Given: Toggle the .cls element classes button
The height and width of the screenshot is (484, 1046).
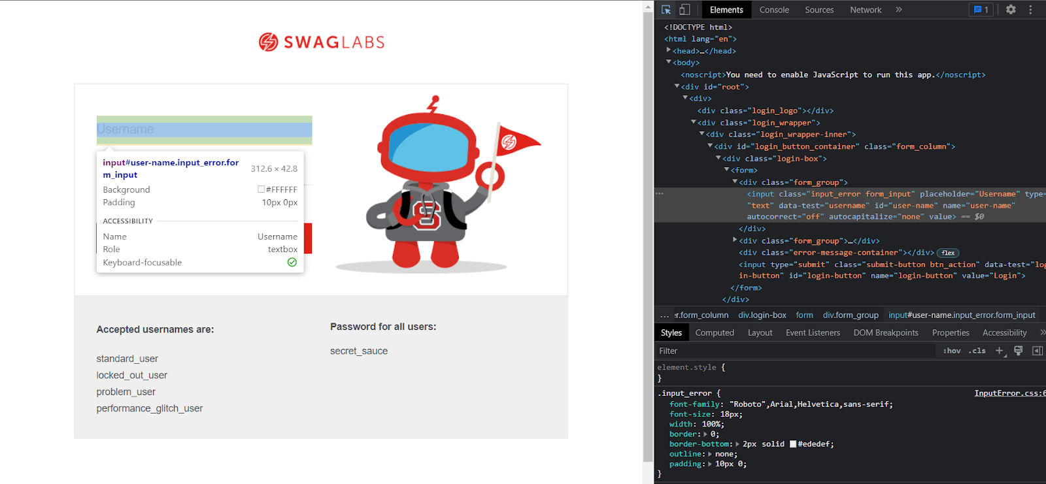Looking at the screenshot, I should point(978,351).
